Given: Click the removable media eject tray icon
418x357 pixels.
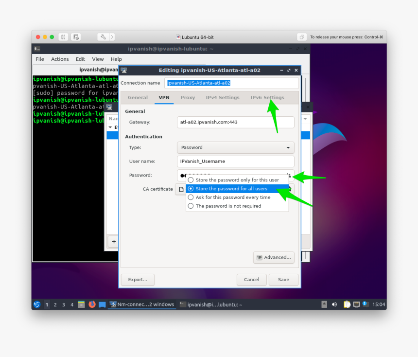Looking at the screenshot, I should (x=324, y=304).
